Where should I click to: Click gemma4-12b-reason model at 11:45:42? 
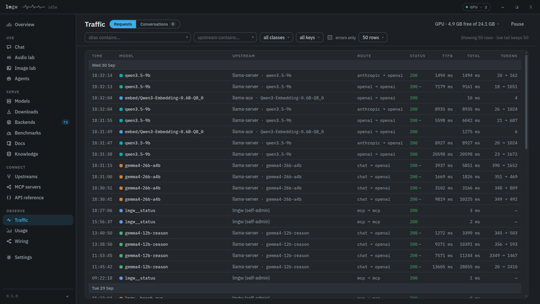[146, 267]
